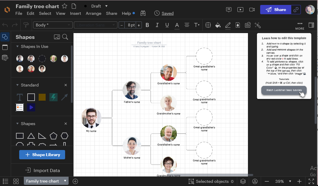Open the Layers icon in status bar
The image size is (318, 186).
[x=243, y=181]
